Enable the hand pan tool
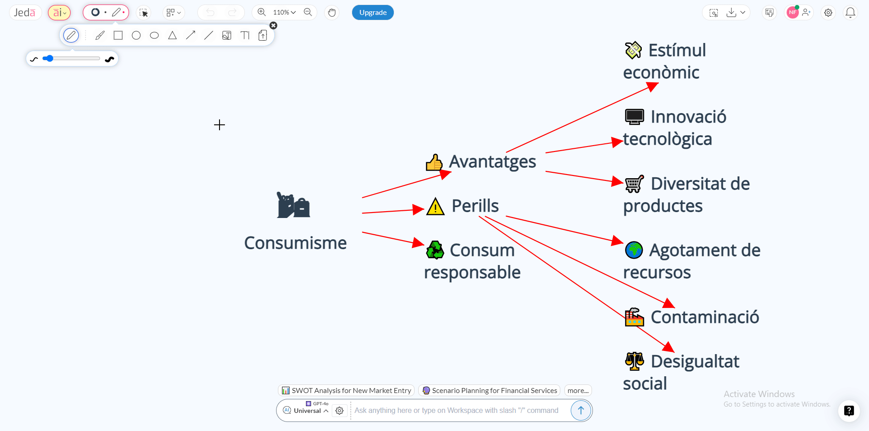Screen dimensions: 869x431 332,13
